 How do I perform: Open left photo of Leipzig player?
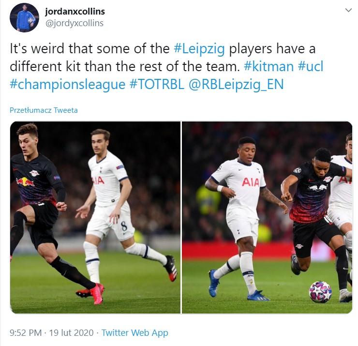click(x=95, y=217)
